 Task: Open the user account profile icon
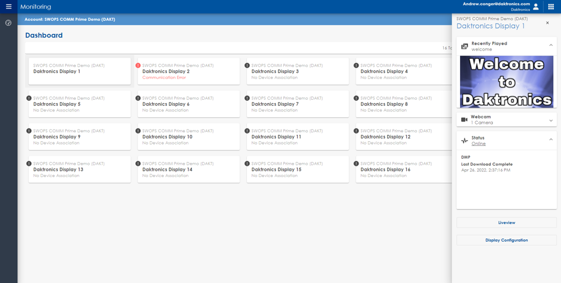[x=536, y=7]
